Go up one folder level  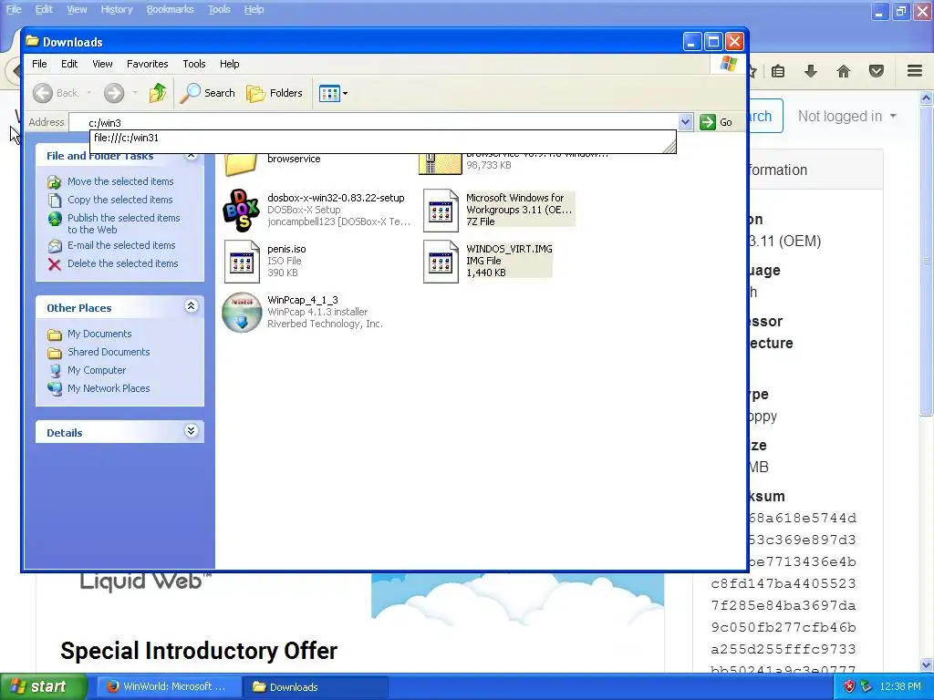coord(158,93)
